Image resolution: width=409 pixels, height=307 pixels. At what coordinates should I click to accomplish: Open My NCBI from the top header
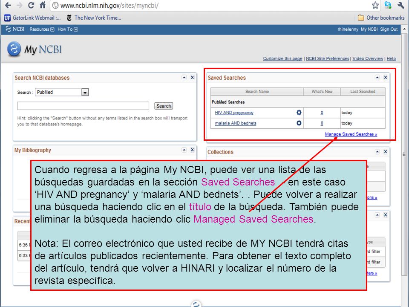pyautogui.click(x=369, y=29)
